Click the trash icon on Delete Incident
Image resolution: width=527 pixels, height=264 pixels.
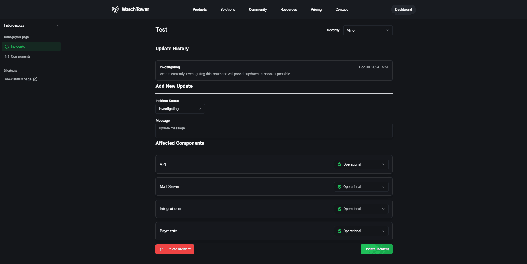click(161, 249)
